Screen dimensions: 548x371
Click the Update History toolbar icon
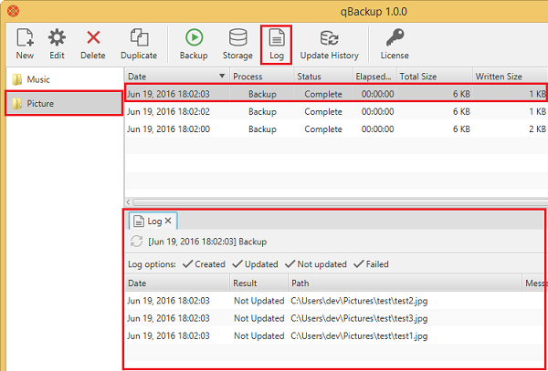pos(330,45)
